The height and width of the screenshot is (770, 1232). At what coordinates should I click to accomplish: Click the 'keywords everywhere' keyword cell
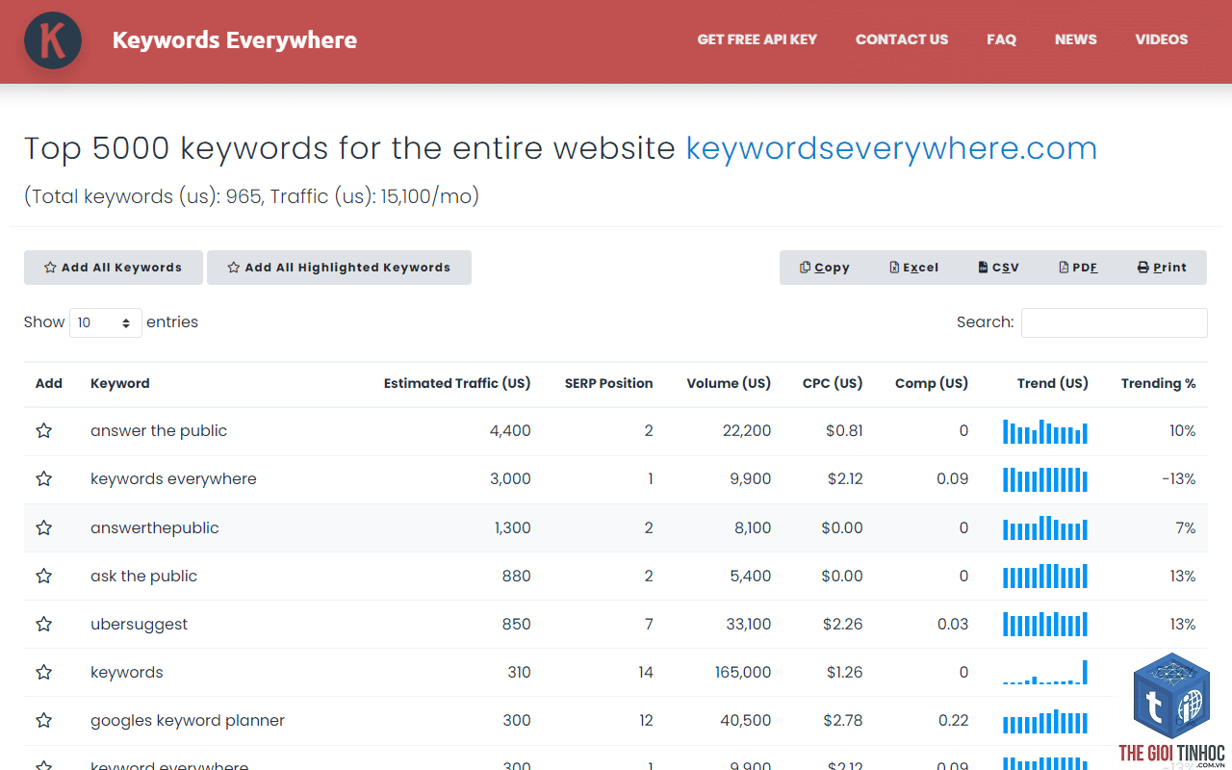tap(173, 479)
